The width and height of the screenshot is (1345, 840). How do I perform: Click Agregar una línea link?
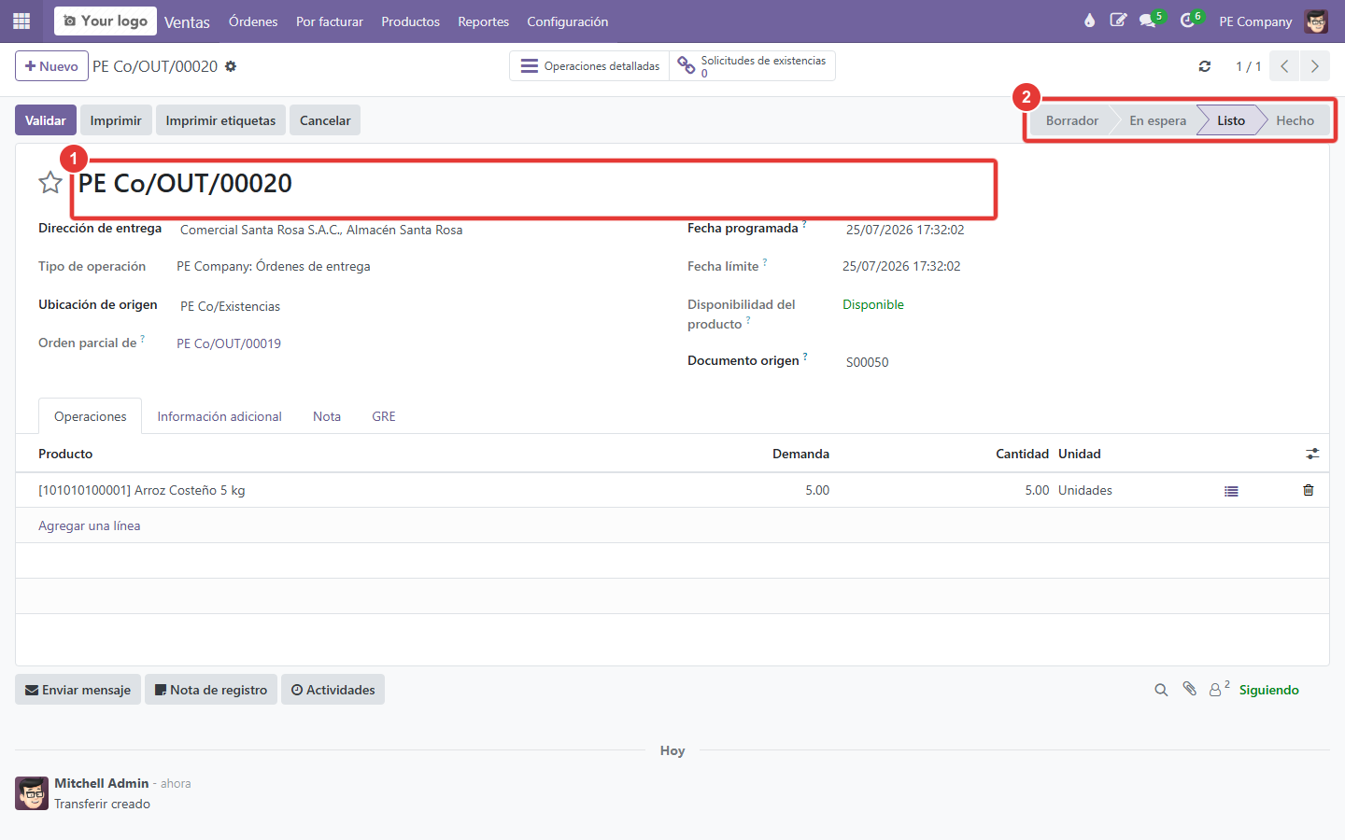point(89,525)
